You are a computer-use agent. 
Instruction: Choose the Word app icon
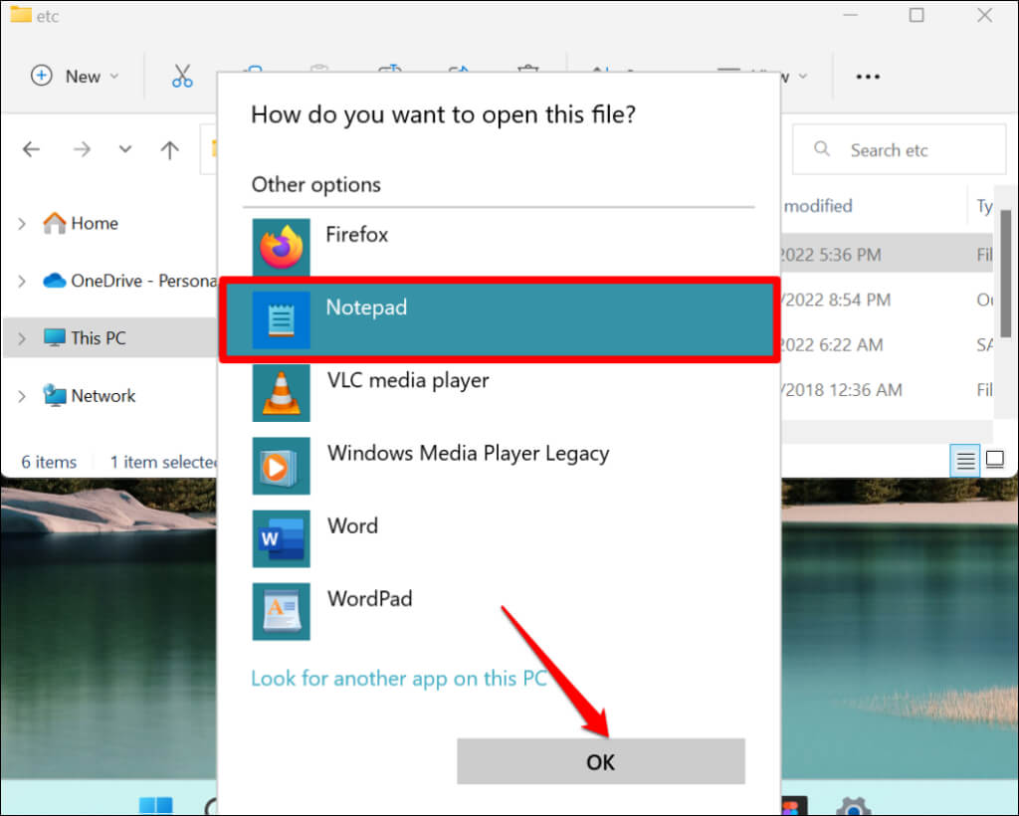tap(281, 538)
